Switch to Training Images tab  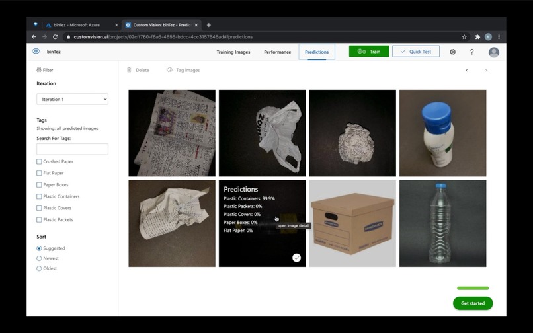pos(233,52)
